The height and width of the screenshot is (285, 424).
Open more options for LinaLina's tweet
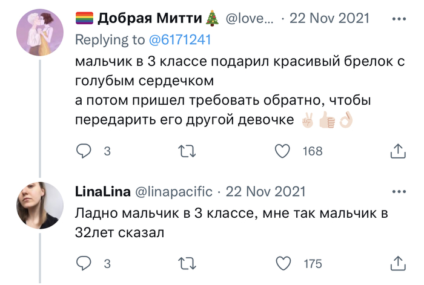[399, 192]
